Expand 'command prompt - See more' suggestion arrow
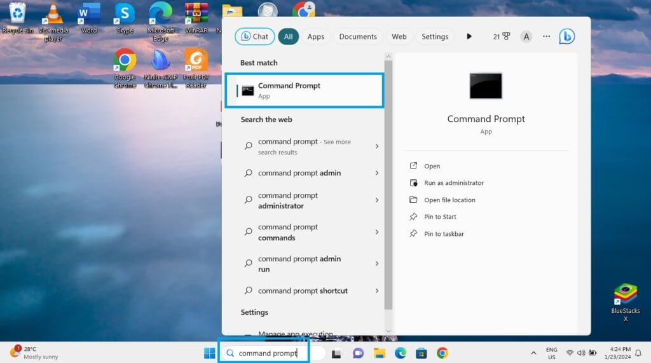651x363 pixels. [x=376, y=146]
